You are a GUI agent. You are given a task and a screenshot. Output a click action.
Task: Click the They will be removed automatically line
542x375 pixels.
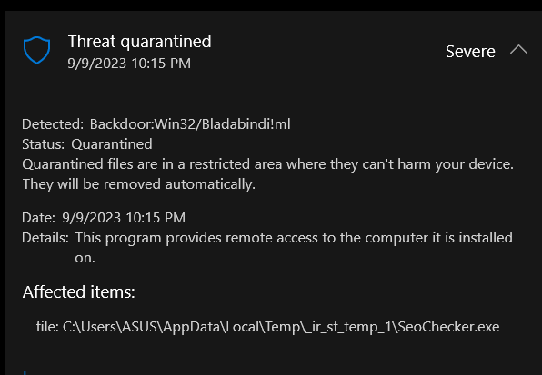coord(138,184)
